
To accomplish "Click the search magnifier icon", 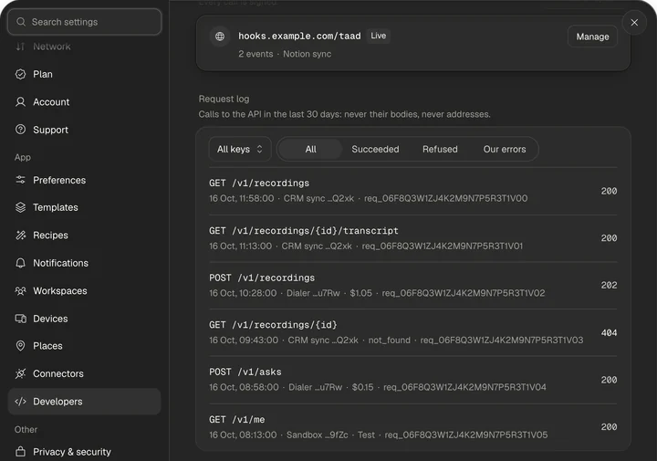I will click(21, 22).
